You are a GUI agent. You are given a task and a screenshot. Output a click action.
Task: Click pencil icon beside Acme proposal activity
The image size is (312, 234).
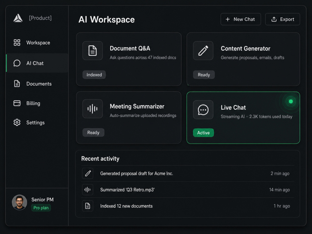coord(88,173)
